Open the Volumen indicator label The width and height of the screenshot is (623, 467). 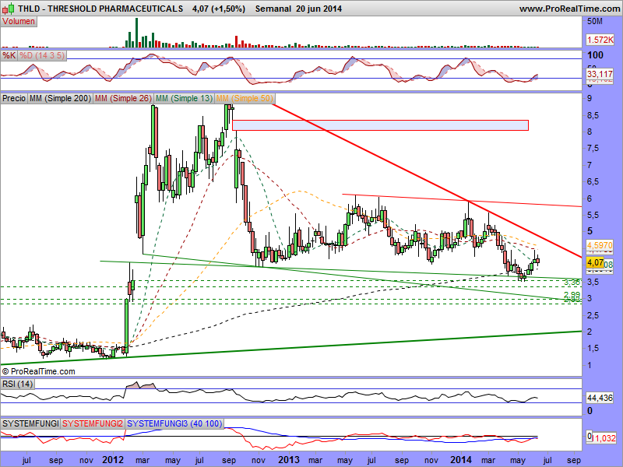19,22
